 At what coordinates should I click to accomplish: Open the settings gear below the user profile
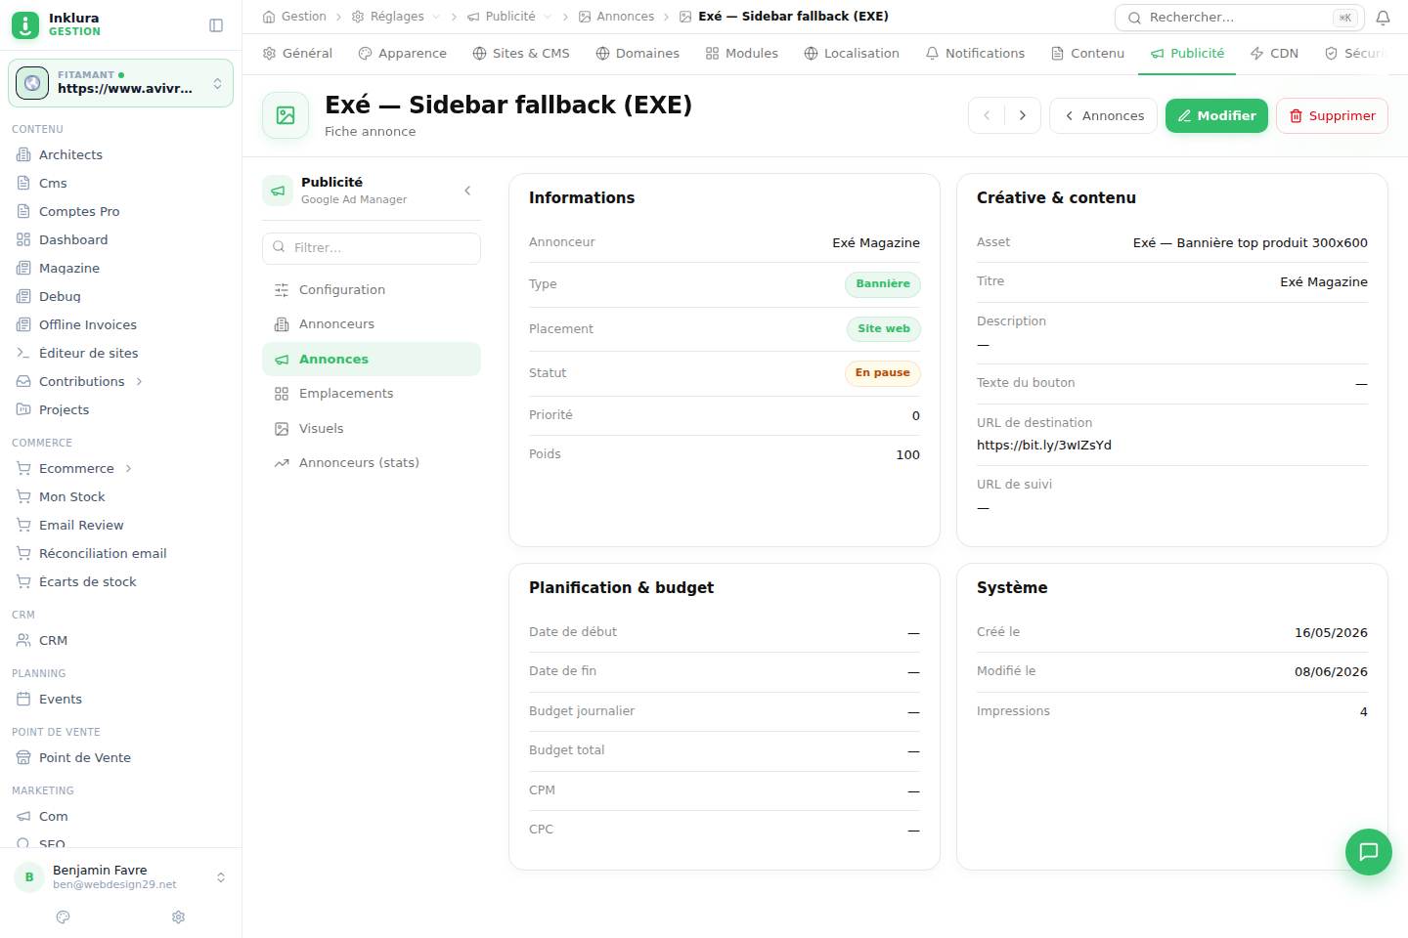click(x=178, y=917)
